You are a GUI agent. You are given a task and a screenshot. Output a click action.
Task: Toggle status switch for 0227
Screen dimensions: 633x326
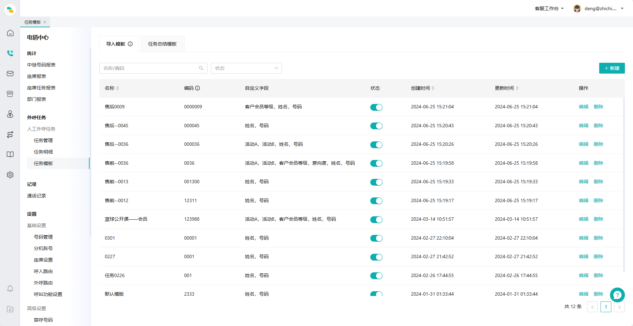376,257
